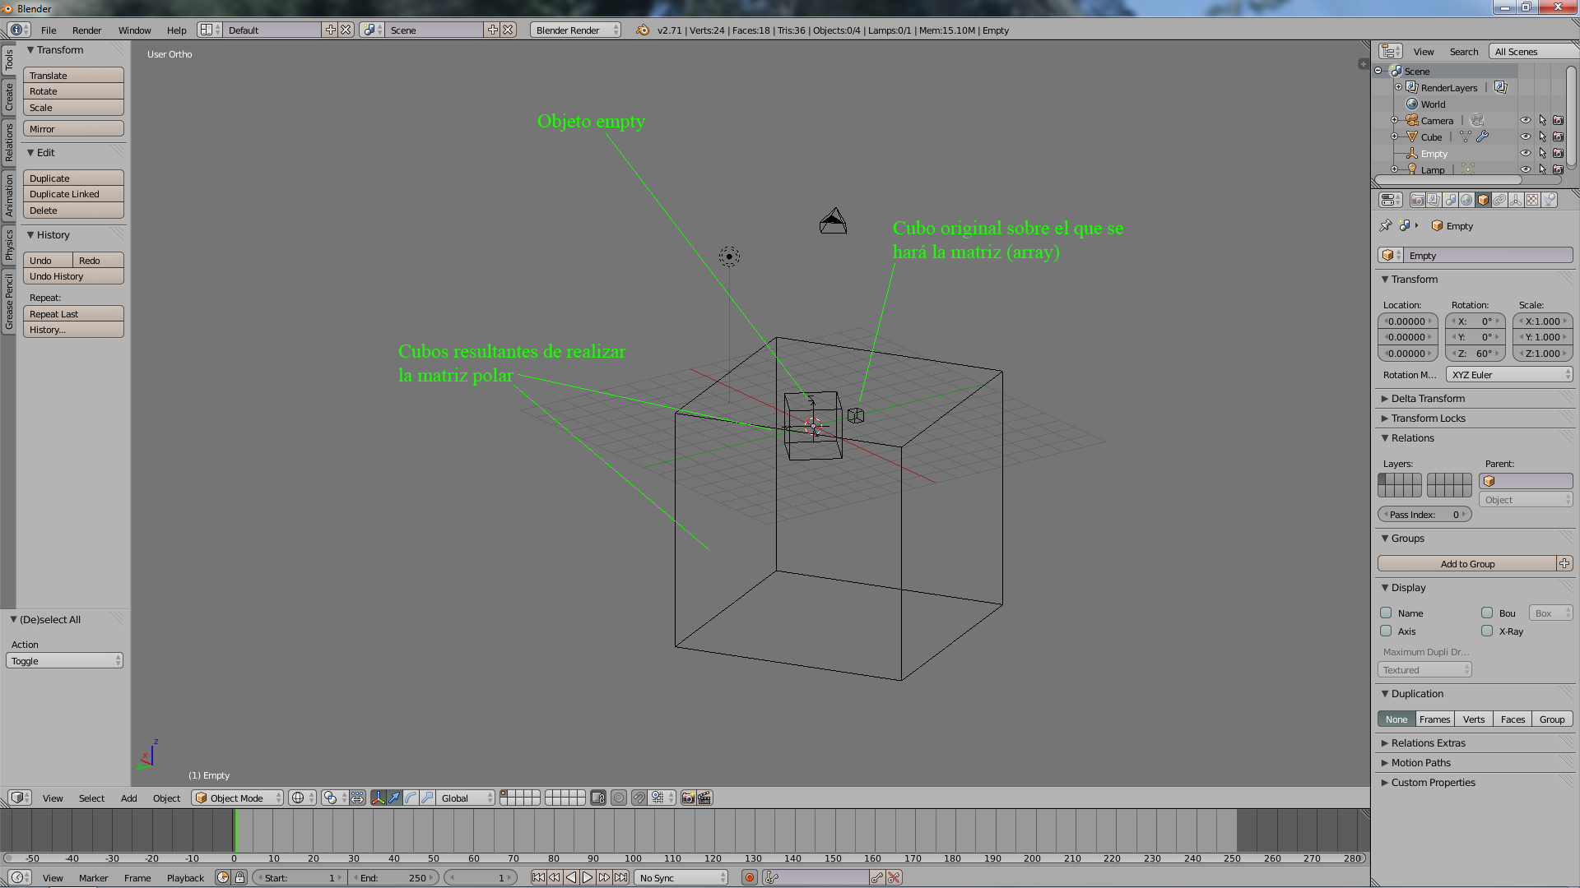Toggle Cube visibility eye in outliner
This screenshot has height=888, width=1580.
tap(1525, 136)
